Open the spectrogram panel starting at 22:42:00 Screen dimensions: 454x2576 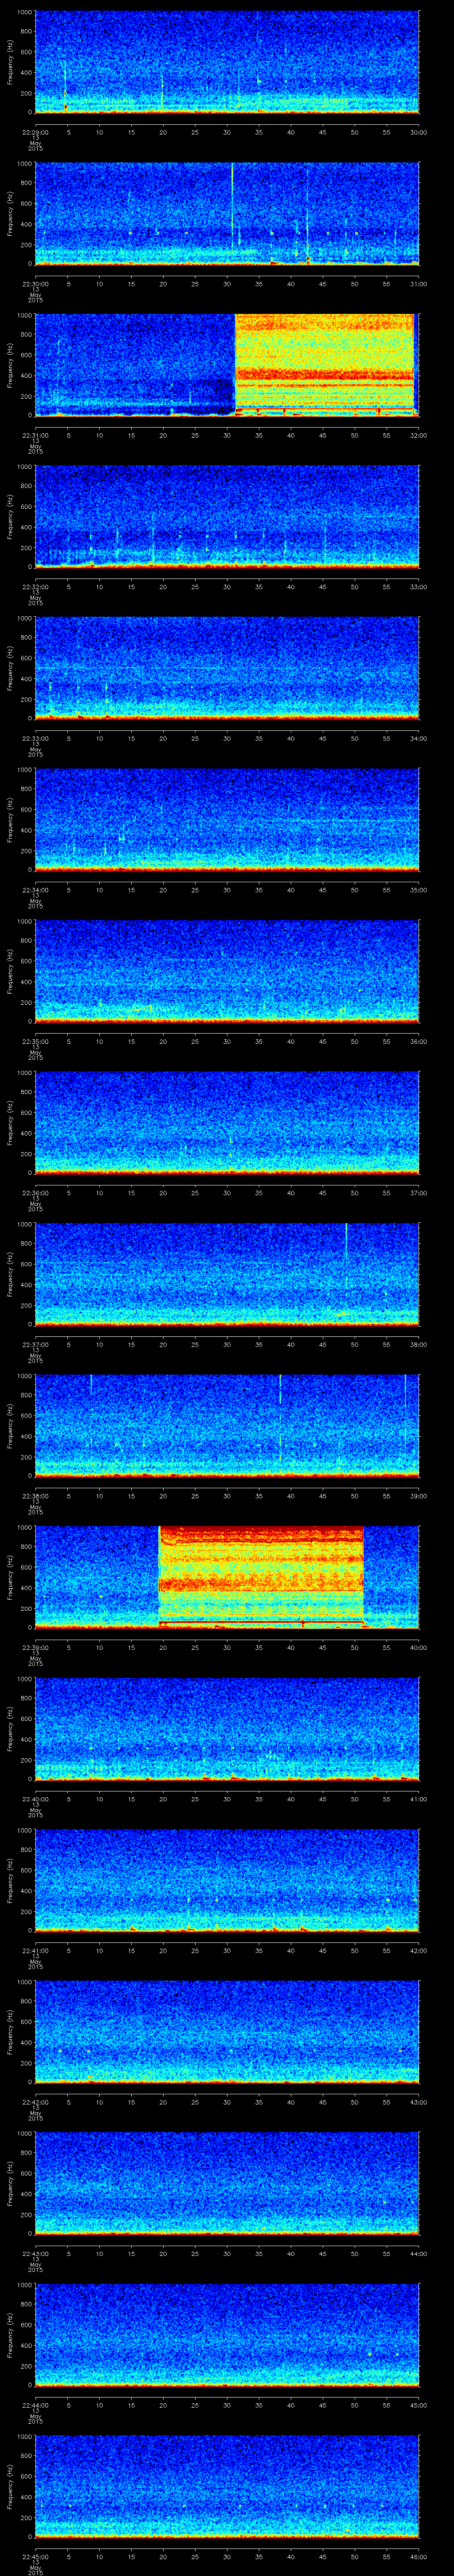(227, 2032)
